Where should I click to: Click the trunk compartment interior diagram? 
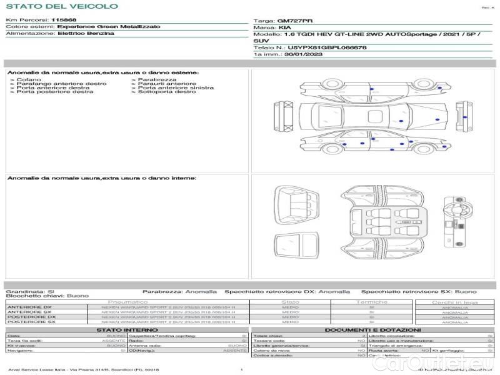(296, 247)
